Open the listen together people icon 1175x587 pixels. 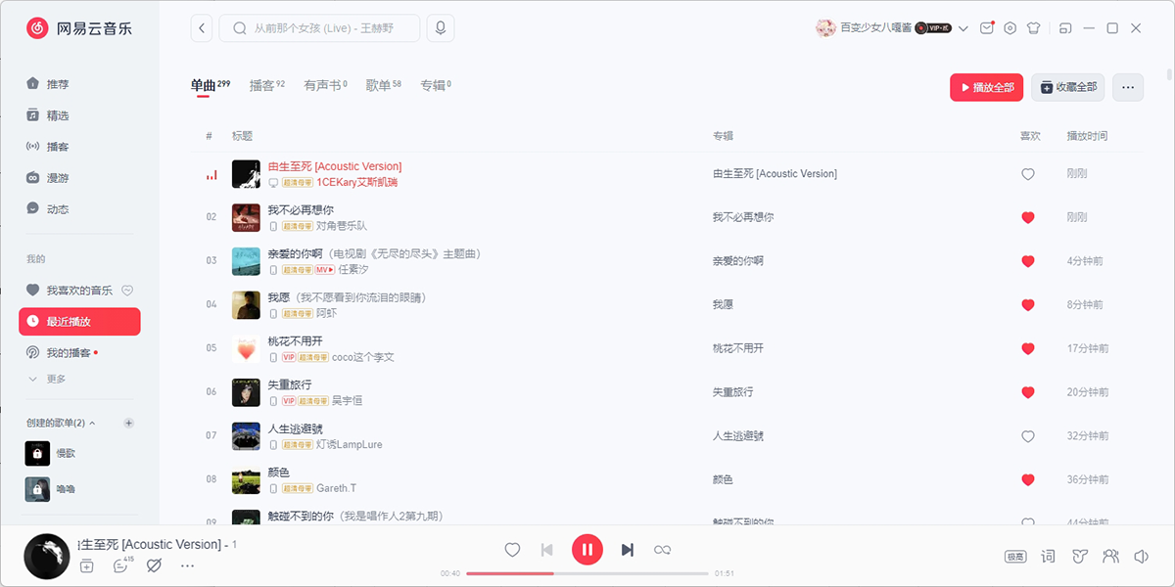[x=1110, y=556]
